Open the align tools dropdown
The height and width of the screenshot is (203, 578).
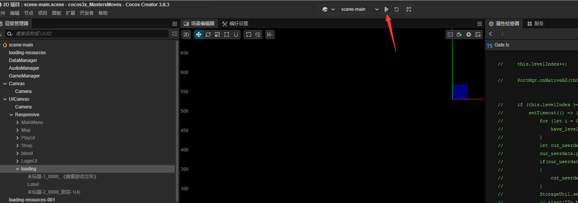(270, 34)
